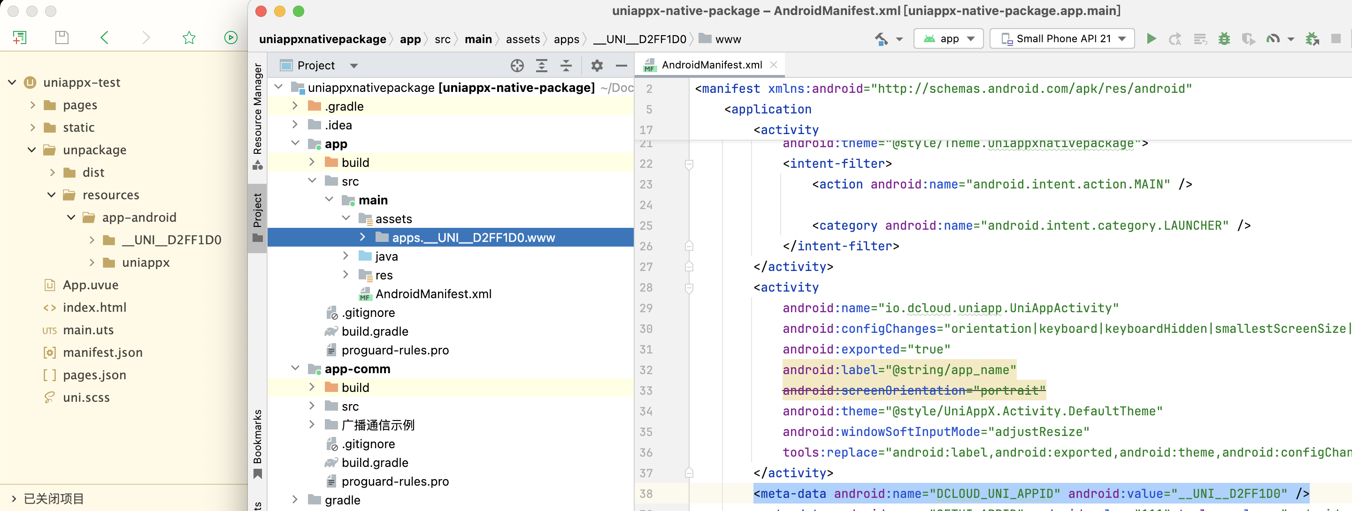Open main.uts in HBuilderX tree
Image resolution: width=1352 pixels, height=511 pixels.
pyautogui.click(x=88, y=330)
